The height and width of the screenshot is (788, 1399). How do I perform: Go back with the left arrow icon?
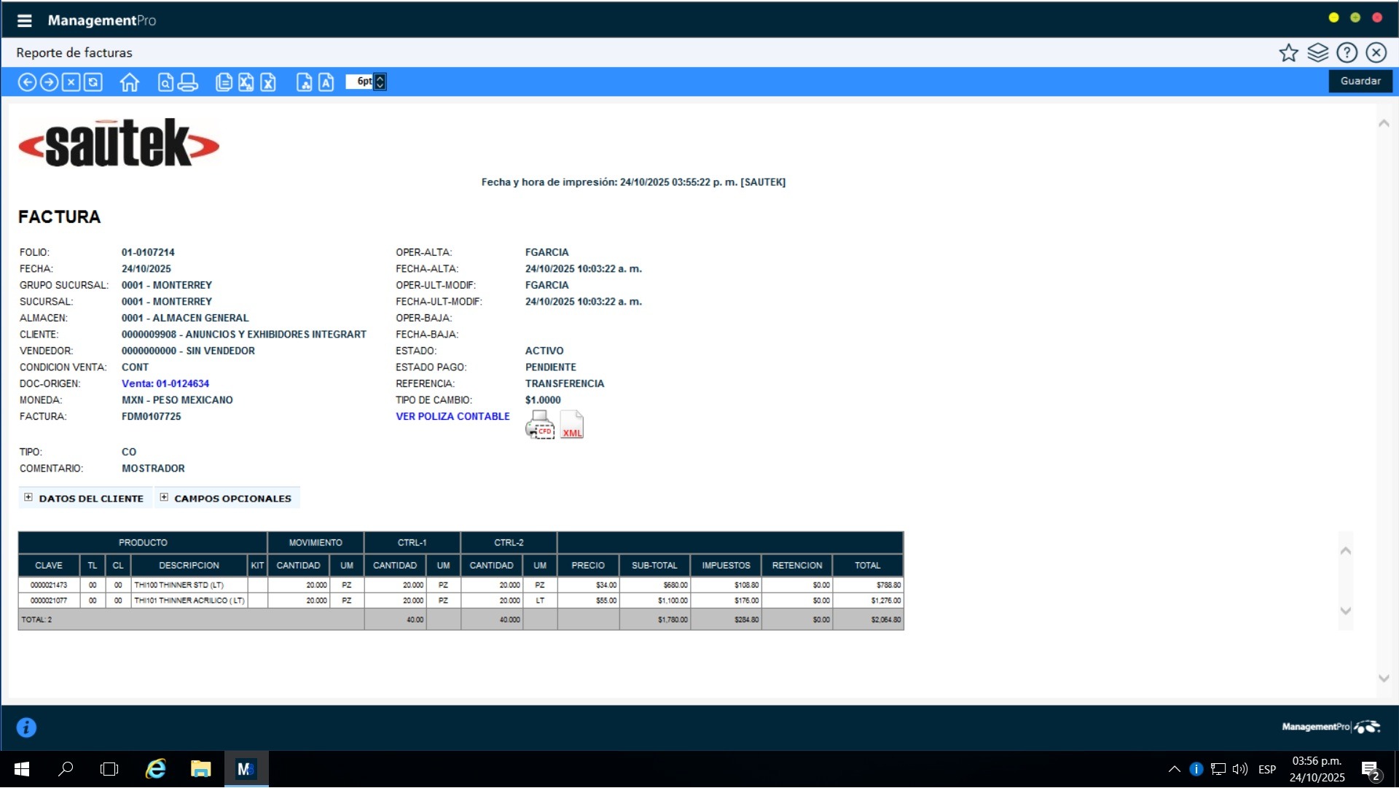click(x=27, y=82)
